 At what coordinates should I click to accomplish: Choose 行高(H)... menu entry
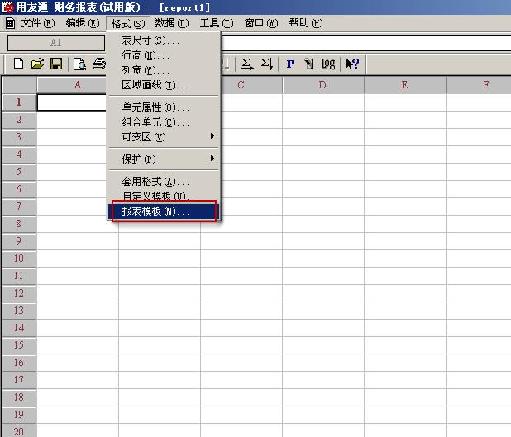tap(164, 55)
